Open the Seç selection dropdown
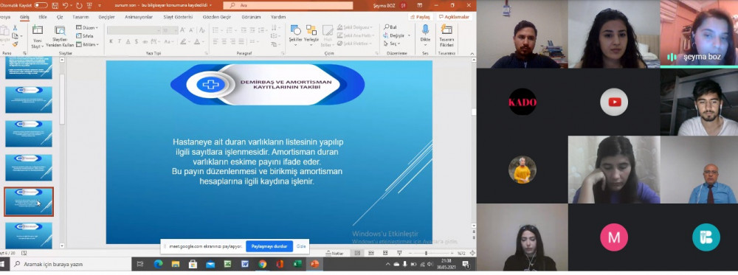 pos(392,43)
